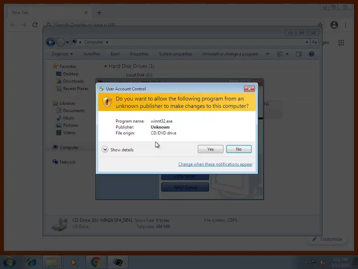Screen dimensions: 358x269
Task: Open view options dropdown arrow in Explorer
Action: (287, 54)
